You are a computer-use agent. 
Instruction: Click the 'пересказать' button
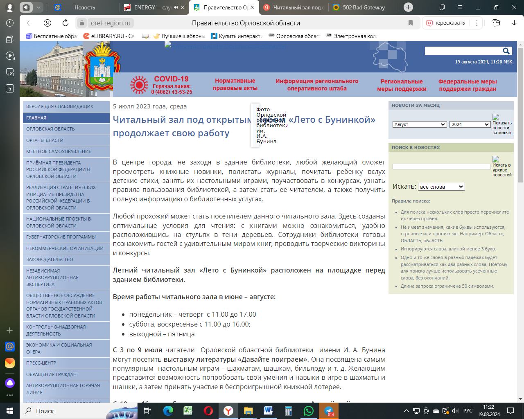[445, 23]
